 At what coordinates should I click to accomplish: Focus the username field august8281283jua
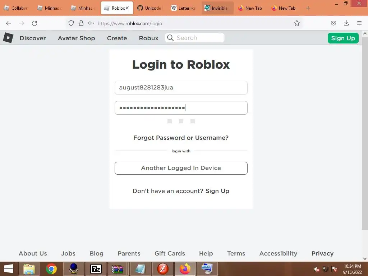(x=181, y=88)
